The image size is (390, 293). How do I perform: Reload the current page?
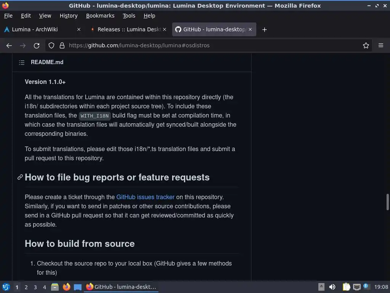37,46
